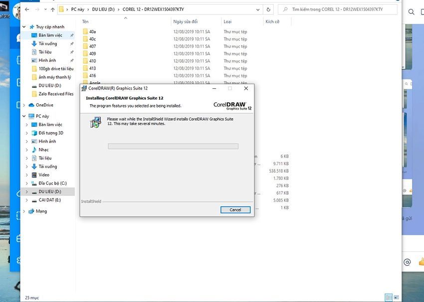
Task: Click the DU LIEU (D:) breadcrumb
Action: click(x=103, y=9)
